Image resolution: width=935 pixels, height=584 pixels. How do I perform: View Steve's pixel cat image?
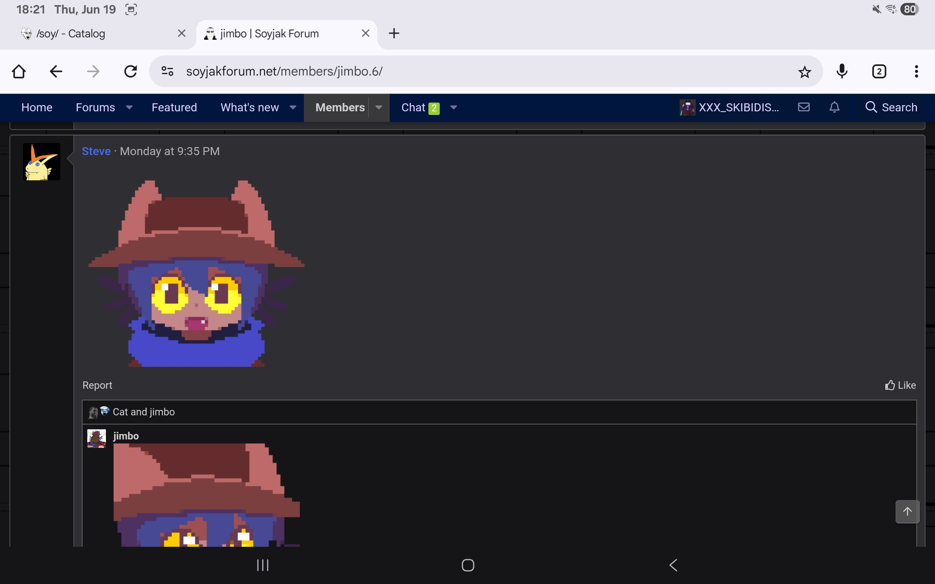(x=196, y=273)
